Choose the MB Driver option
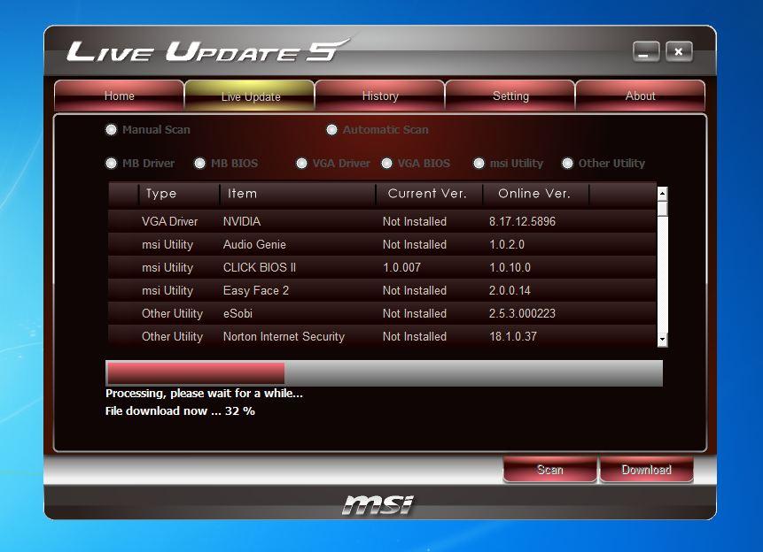The height and width of the screenshot is (552, 763). pos(112,164)
